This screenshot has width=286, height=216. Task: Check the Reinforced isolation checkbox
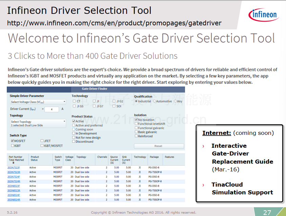[136, 136]
